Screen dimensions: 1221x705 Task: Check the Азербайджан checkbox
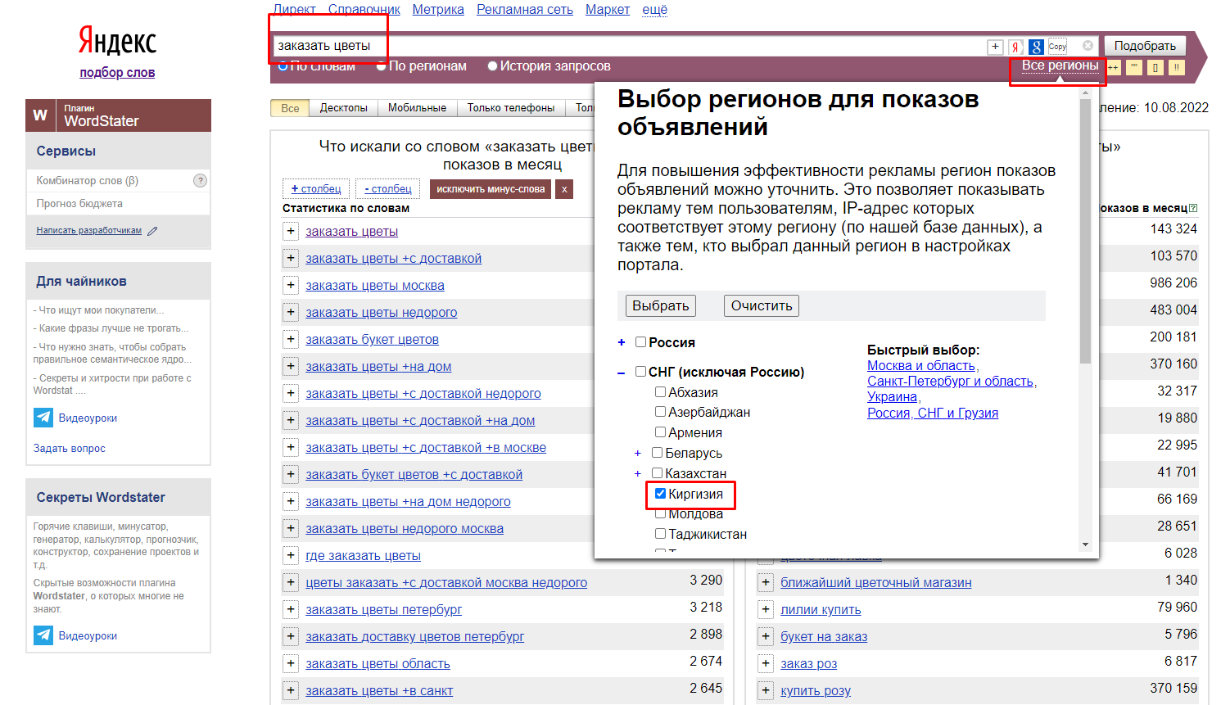(x=660, y=412)
